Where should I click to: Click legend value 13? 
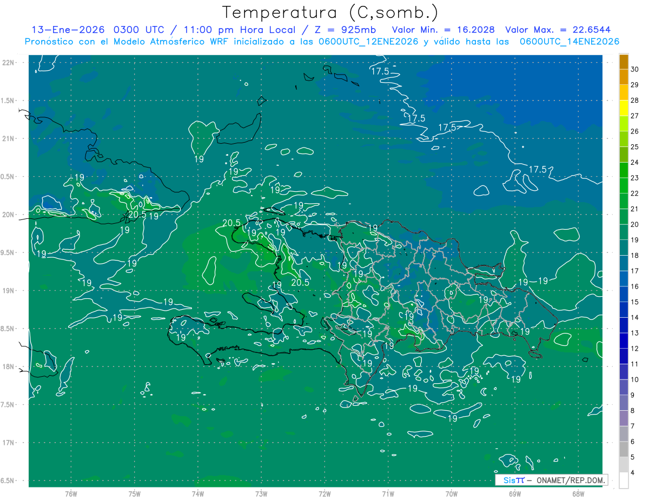click(x=634, y=333)
